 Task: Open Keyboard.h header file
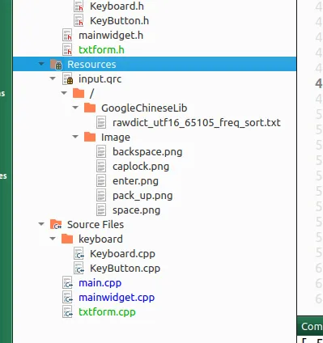(117, 6)
